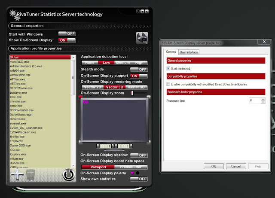Click the Cancel button

236,166
